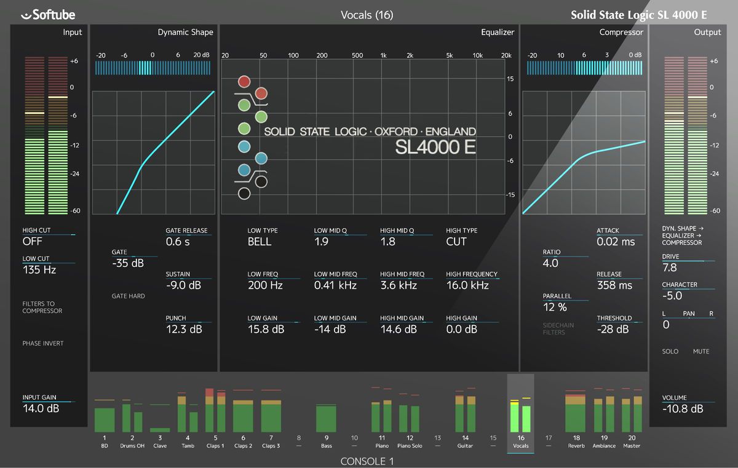The height and width of the screenshot is (468, 738).
Task: Click the compressor Ratio 4.0 value
Action: (x=550, y=263)
